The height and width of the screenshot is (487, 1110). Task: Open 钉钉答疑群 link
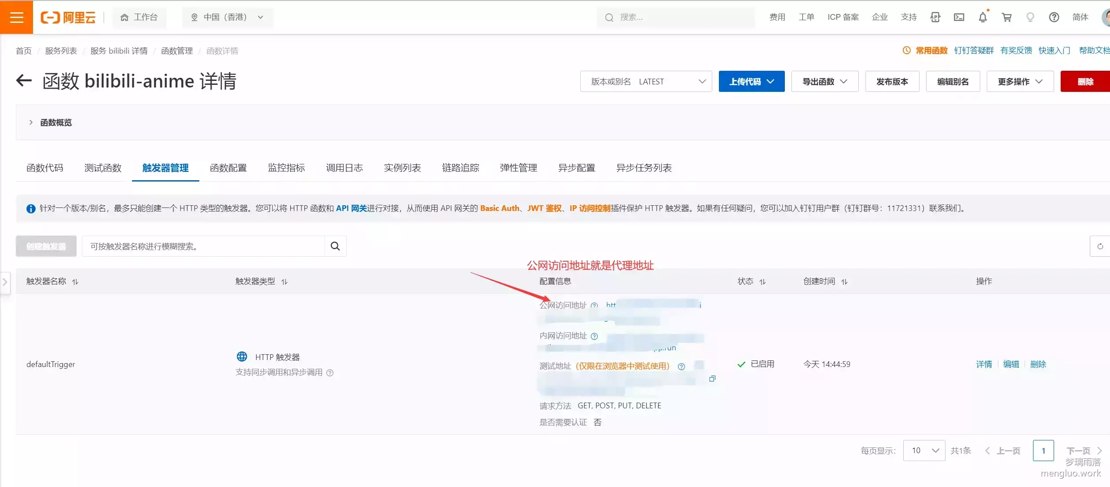click(x=974, y=51)
